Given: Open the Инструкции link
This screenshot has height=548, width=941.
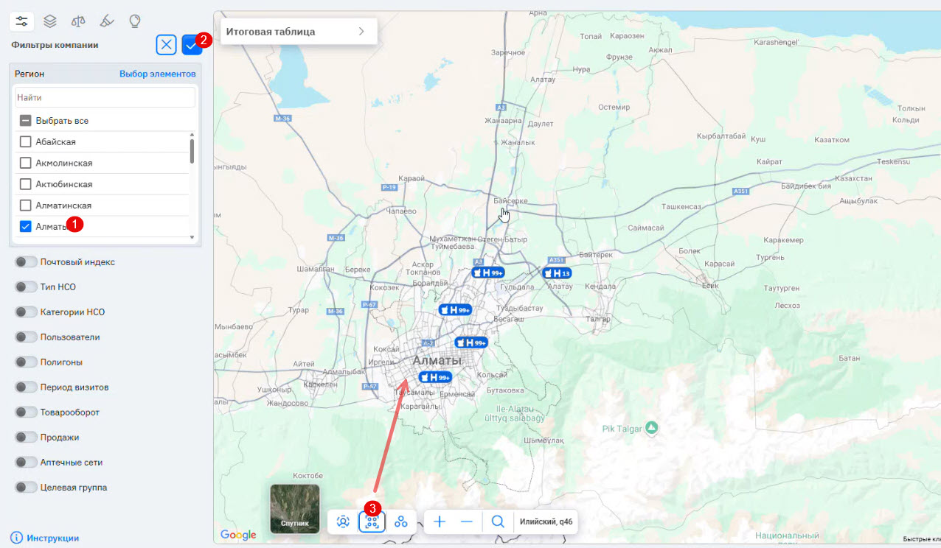Looking at the screenshot, I should [x=52, y=538].
